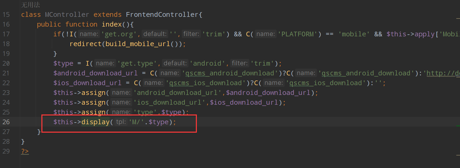Click the display method call on line 26
Viewport: 460px width, 168px height.
pos(96,122)
